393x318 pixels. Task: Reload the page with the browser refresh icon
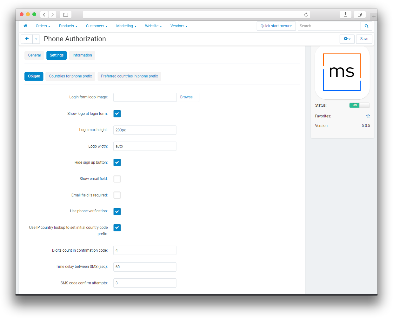pyautogui.click(x=306, y=15)
